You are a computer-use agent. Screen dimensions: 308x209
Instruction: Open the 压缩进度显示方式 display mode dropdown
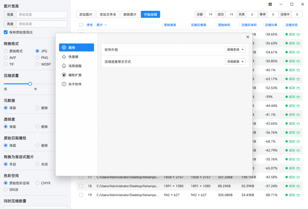click(235, 61)
